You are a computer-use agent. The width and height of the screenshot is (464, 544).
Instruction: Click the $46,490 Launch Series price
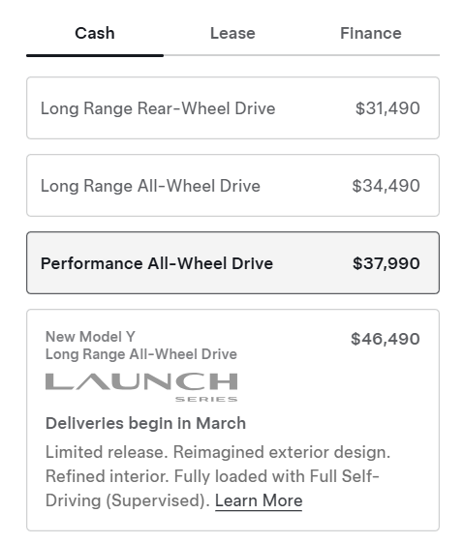pos(386,339)
